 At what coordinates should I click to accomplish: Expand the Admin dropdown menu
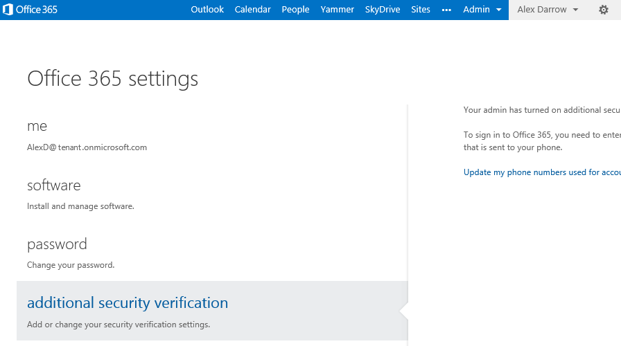tap(482, 10)
